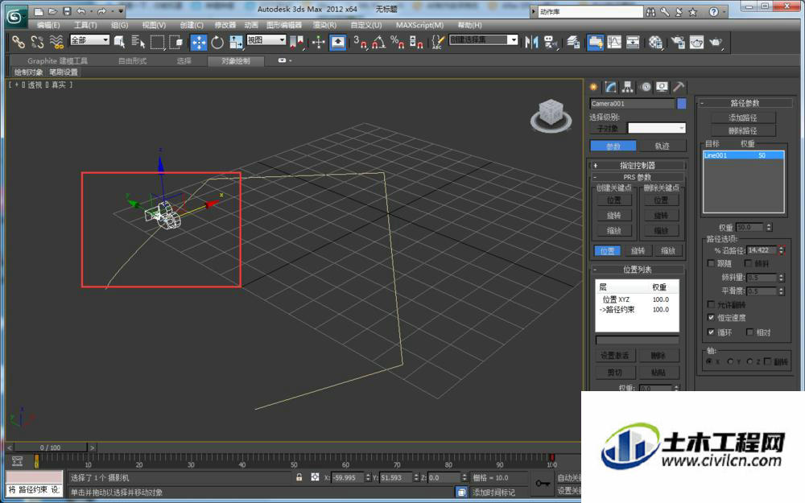Switch to the Display command panel

coord(663,87)
